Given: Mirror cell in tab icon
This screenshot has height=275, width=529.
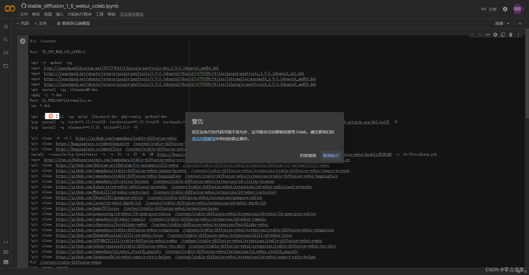Looking at the screenshot, I should point(503,35).
